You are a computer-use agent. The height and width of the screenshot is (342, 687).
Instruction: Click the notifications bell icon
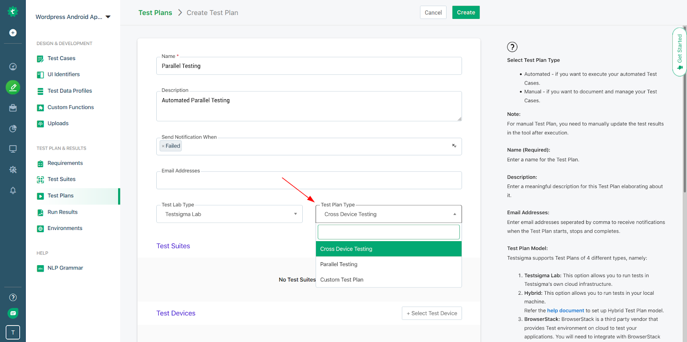13,190
